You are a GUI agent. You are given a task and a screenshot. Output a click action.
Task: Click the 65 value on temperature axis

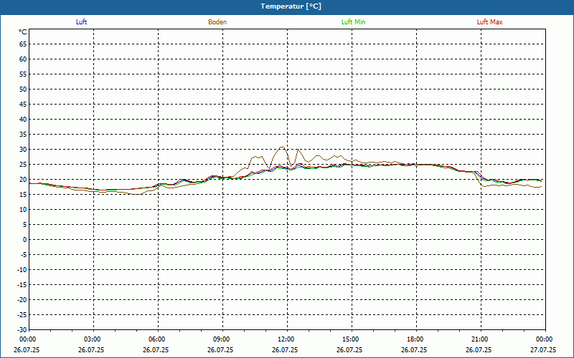pos(23,44)
